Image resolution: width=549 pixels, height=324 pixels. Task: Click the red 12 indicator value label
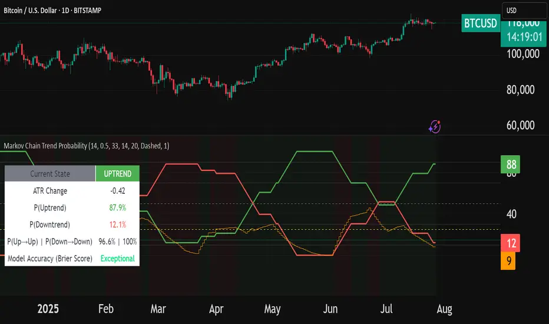coord(511,243)
